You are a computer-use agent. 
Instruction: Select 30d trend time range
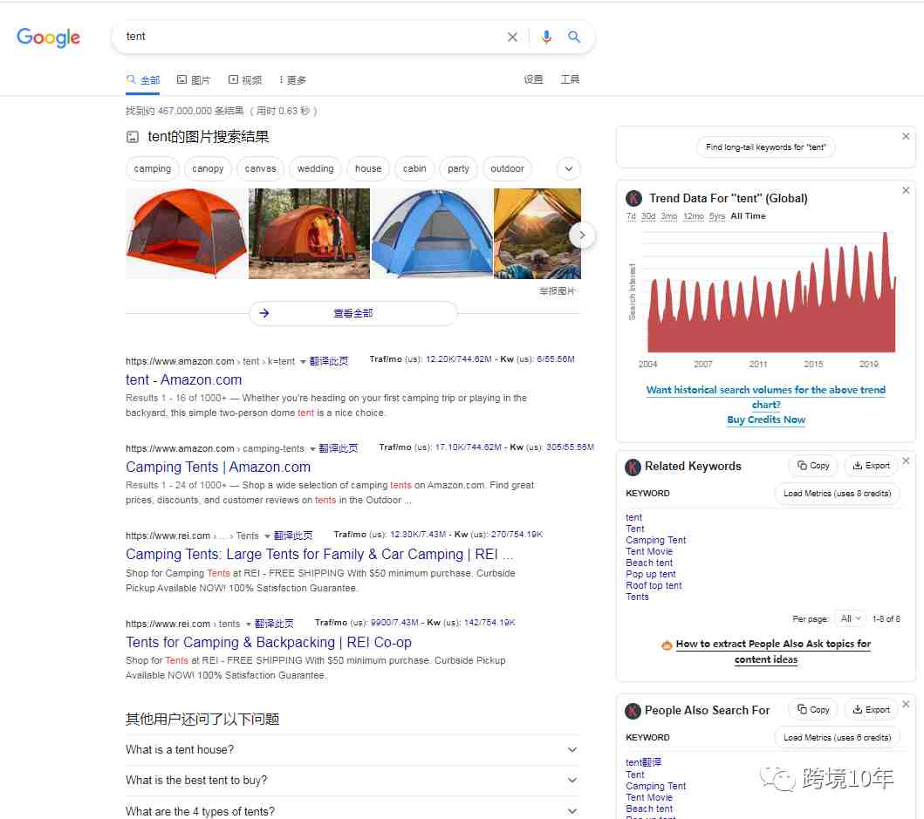tap(647, 216)
